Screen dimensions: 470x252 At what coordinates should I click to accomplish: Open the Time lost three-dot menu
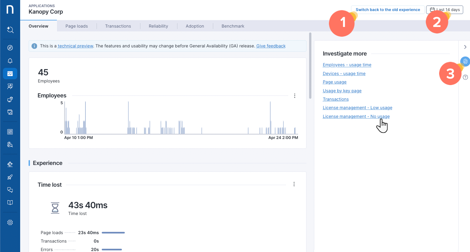coord(294,184)
